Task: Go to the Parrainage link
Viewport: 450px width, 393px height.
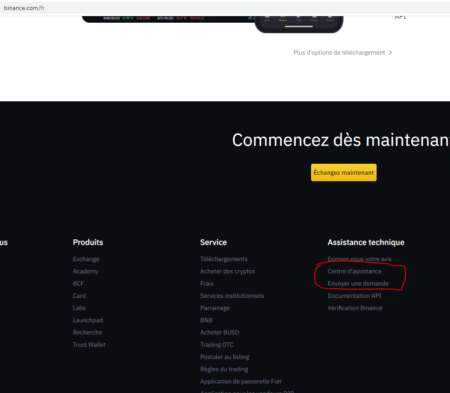Action: pos(215,308)
